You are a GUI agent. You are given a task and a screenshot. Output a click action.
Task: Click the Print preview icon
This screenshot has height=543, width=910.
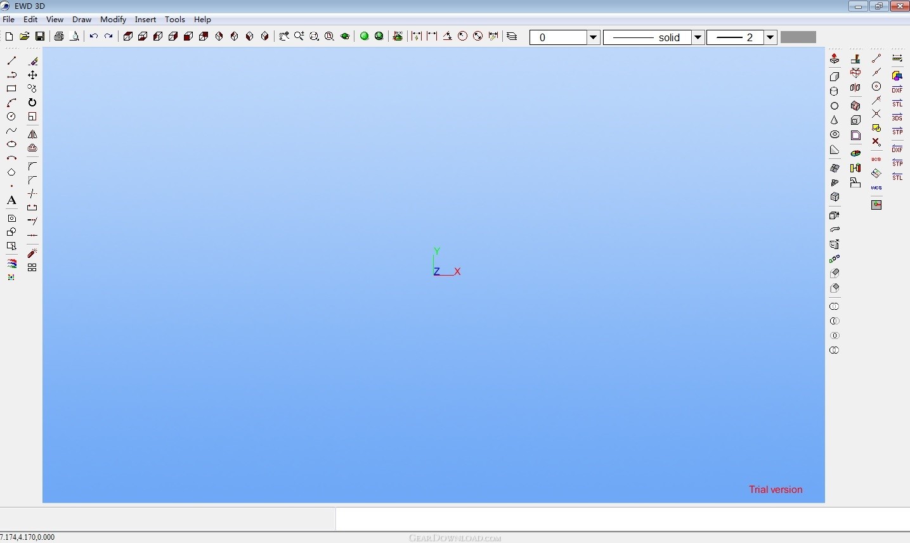[74, 37]
